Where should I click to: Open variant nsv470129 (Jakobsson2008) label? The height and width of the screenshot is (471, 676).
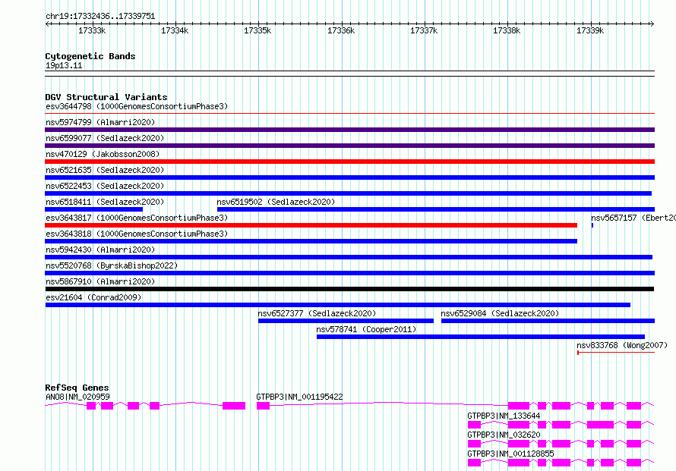pyautogui.click(x=103, y=154)
